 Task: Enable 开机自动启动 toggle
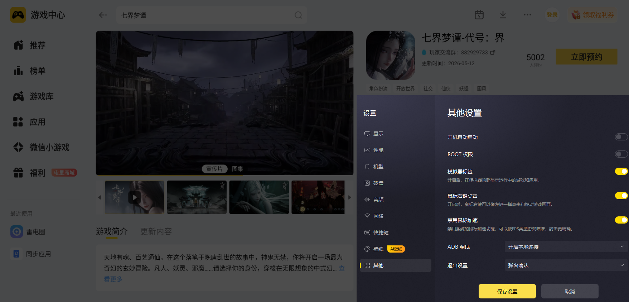tap(621, 137)
